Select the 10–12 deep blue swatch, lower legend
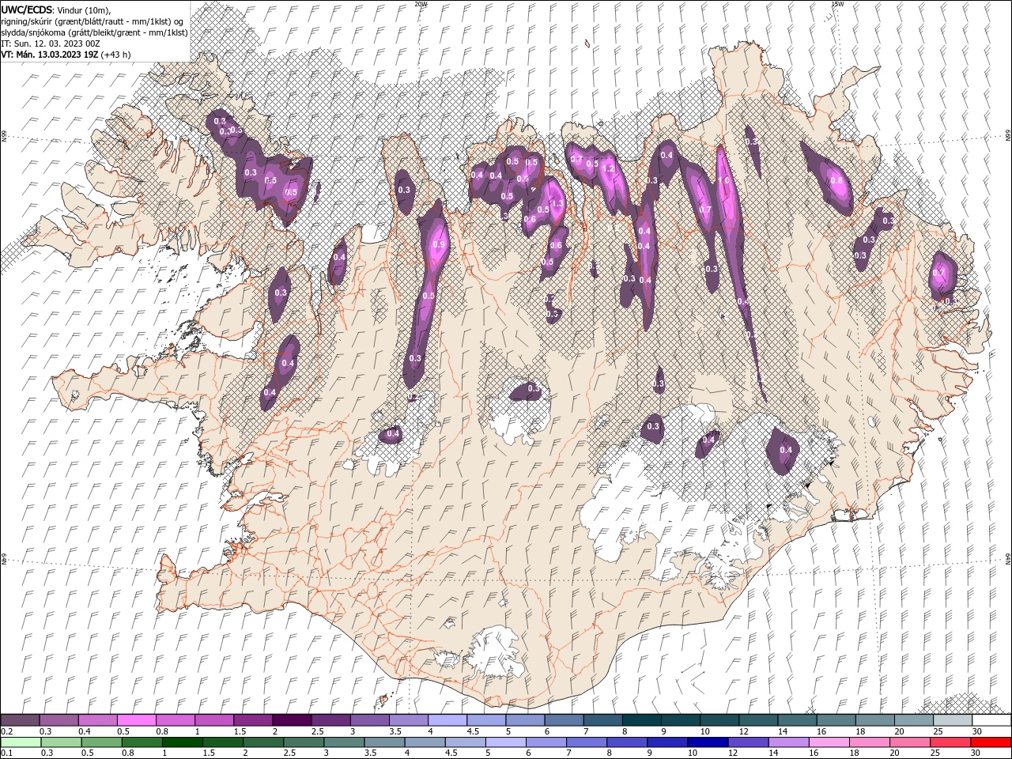Screen dimensions: 1012x759 coord(708,742)
